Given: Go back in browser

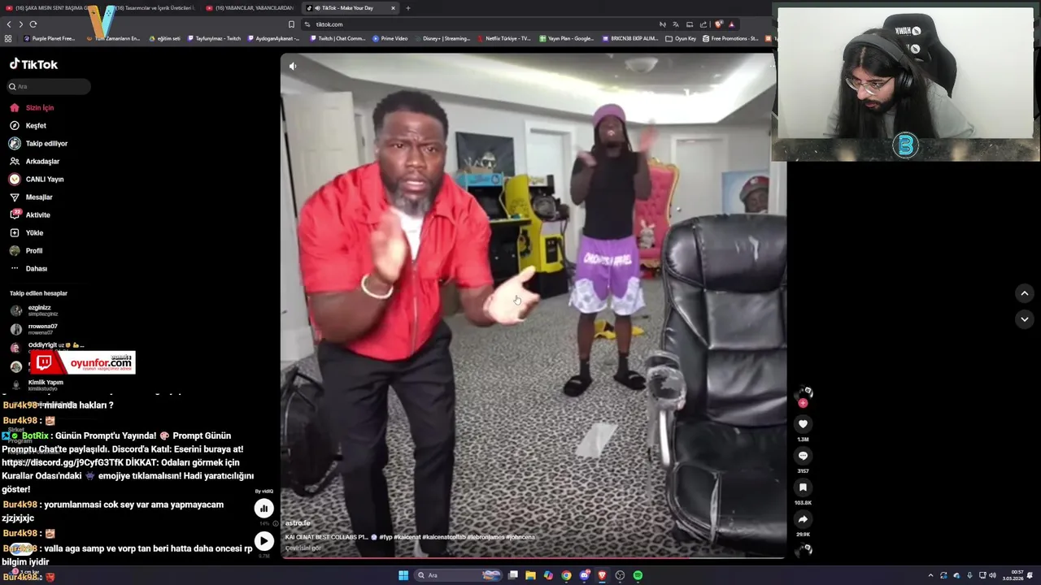Looking at the screenshot, I should point(9,24).
